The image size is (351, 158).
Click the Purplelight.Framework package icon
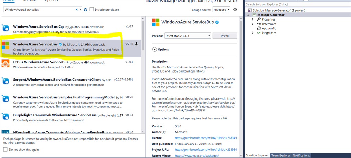click(5, 116)
